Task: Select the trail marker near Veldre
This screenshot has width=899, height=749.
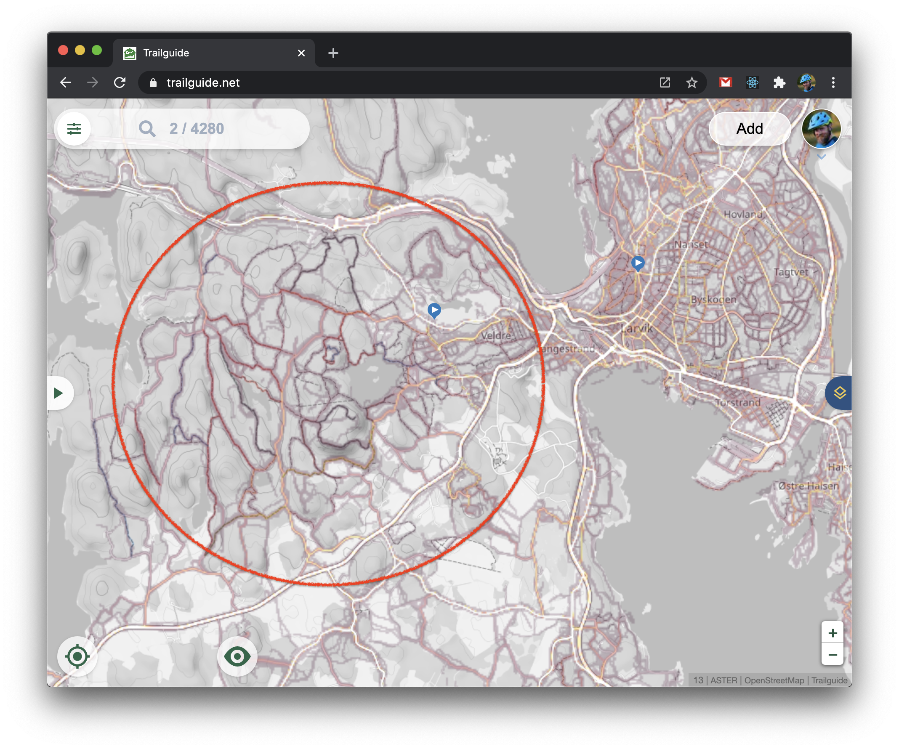Action: [x=434, y=310]
